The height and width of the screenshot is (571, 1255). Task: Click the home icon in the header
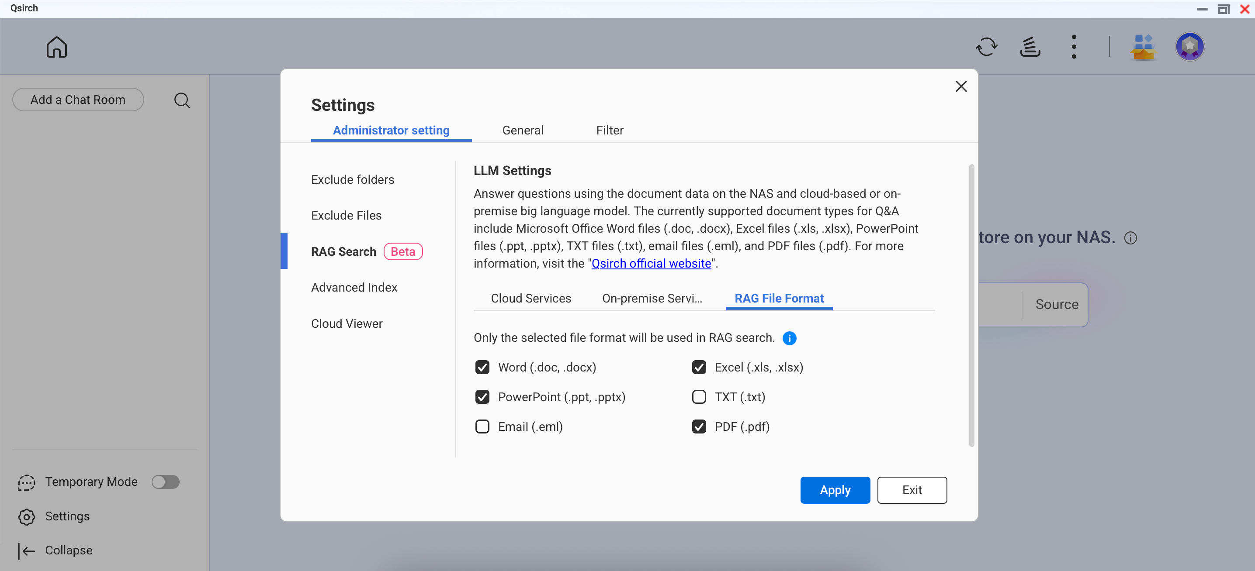click(56, 47)
